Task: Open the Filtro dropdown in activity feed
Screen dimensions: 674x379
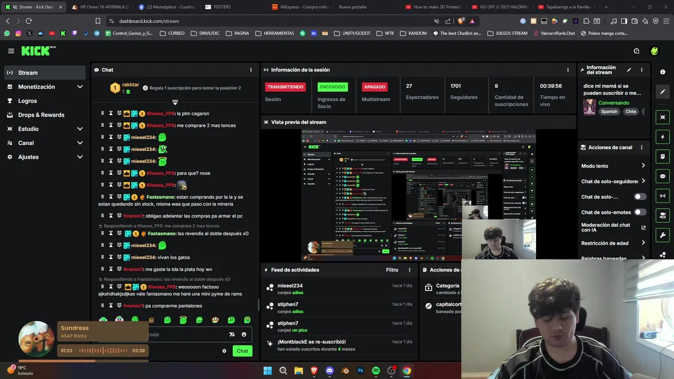Action: click(x=392, y=270)
